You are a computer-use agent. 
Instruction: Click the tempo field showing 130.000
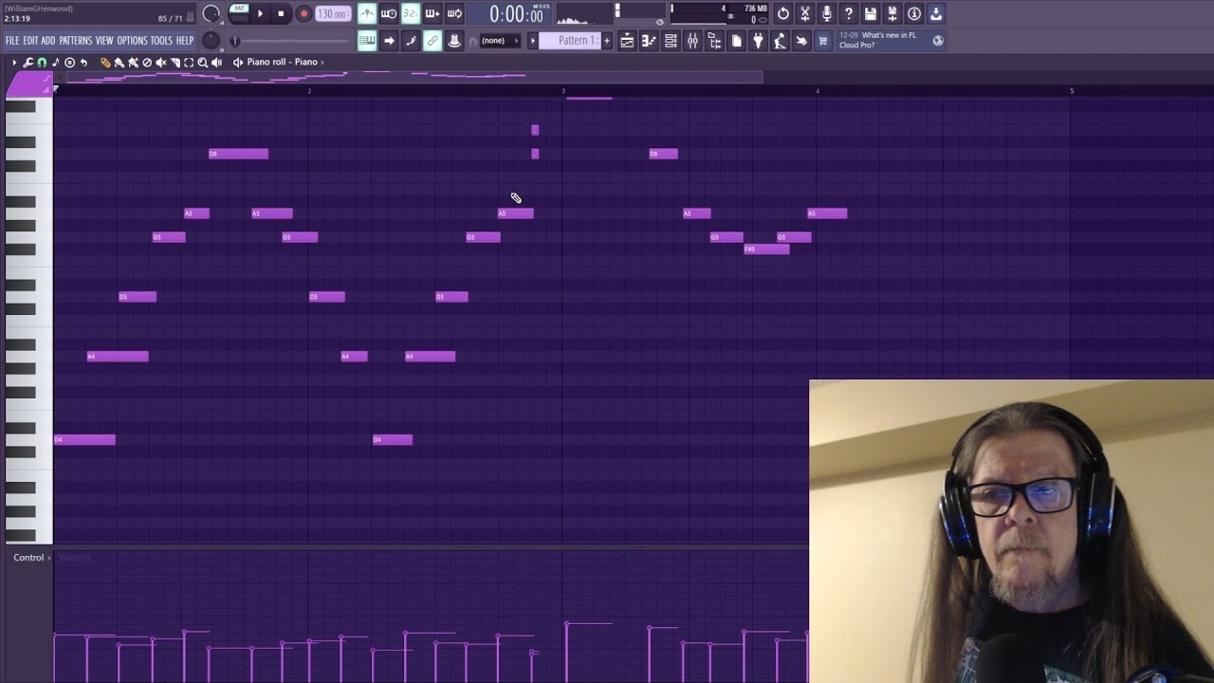click(x=333, y=13)
